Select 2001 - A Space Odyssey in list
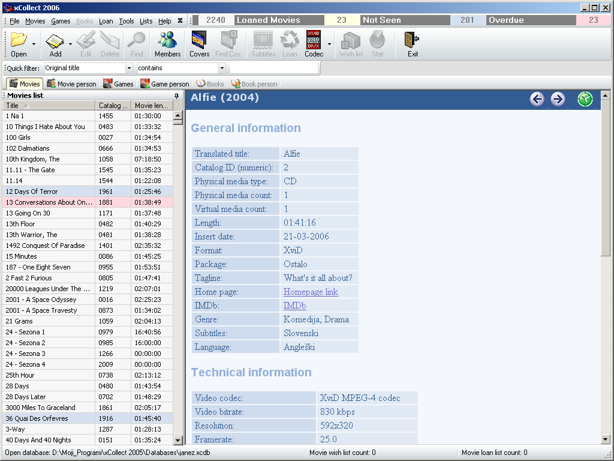This screenshot has height=461, width=614. pyautogui.click(x=41, y=300)
